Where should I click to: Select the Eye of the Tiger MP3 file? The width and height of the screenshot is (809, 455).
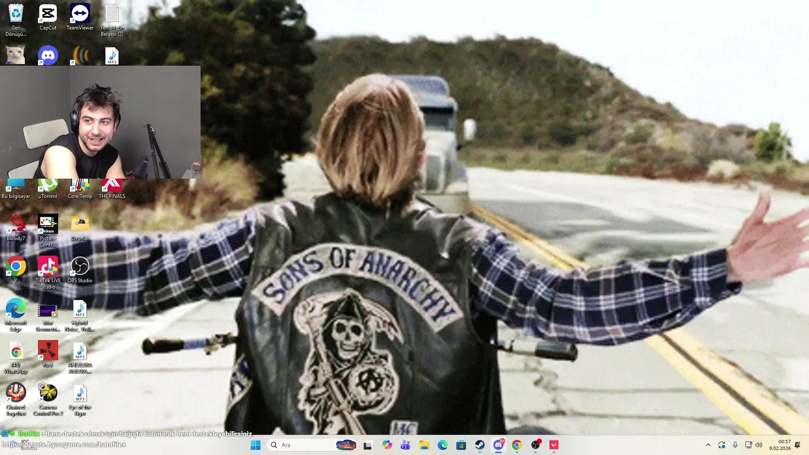click(80, 400)
